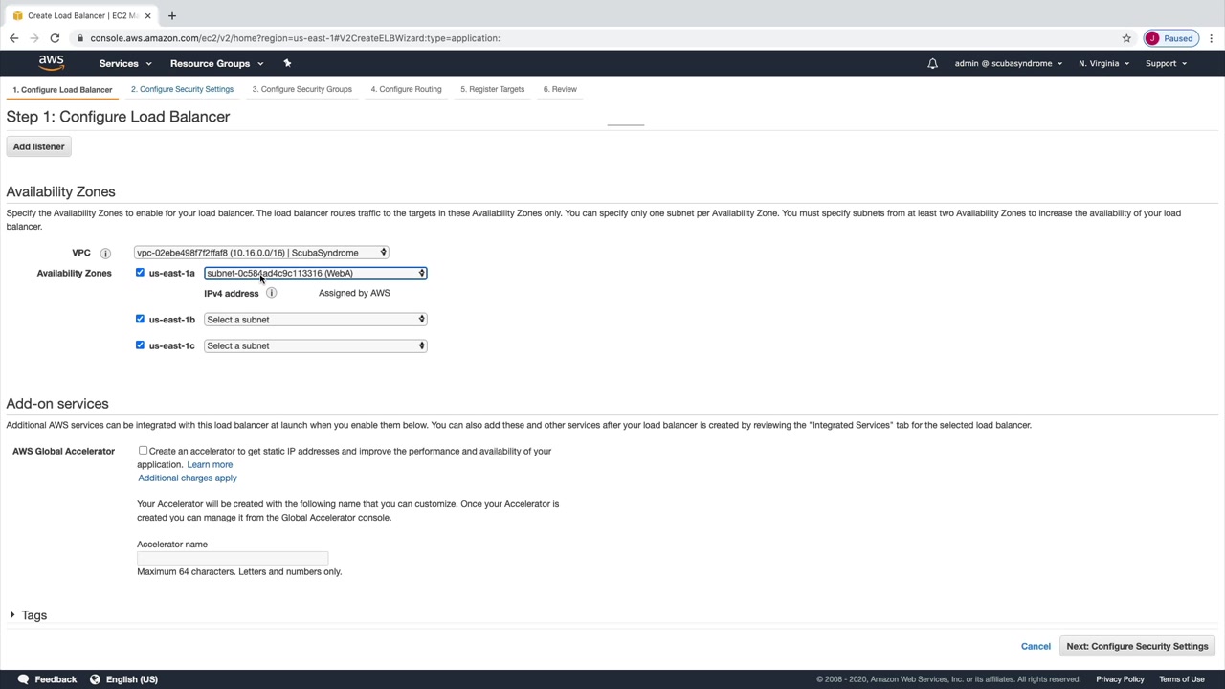Open the us-east-1c Select a subnet dropdown

click(x=315, y=345)
